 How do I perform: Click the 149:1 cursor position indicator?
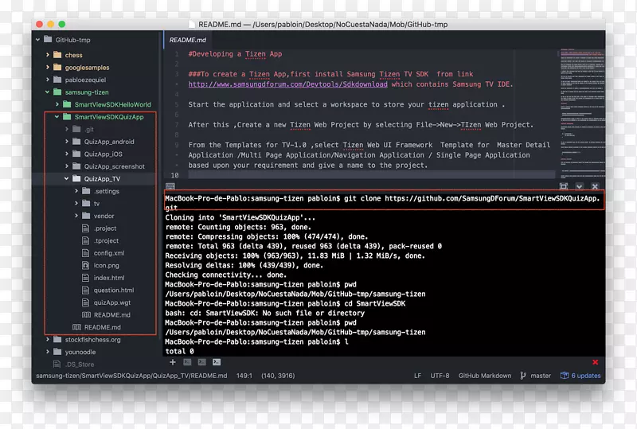click(x=246, y=376)
